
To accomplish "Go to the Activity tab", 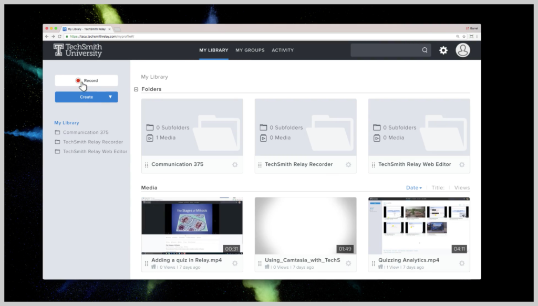I will tap(282, 50).
